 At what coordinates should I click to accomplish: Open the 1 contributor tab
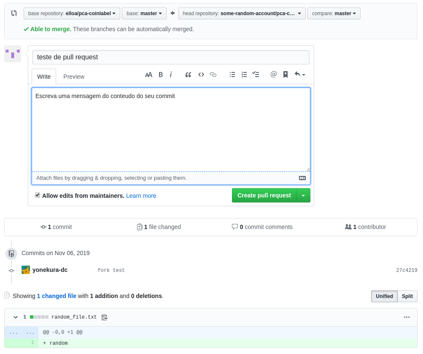click(365, 227)
